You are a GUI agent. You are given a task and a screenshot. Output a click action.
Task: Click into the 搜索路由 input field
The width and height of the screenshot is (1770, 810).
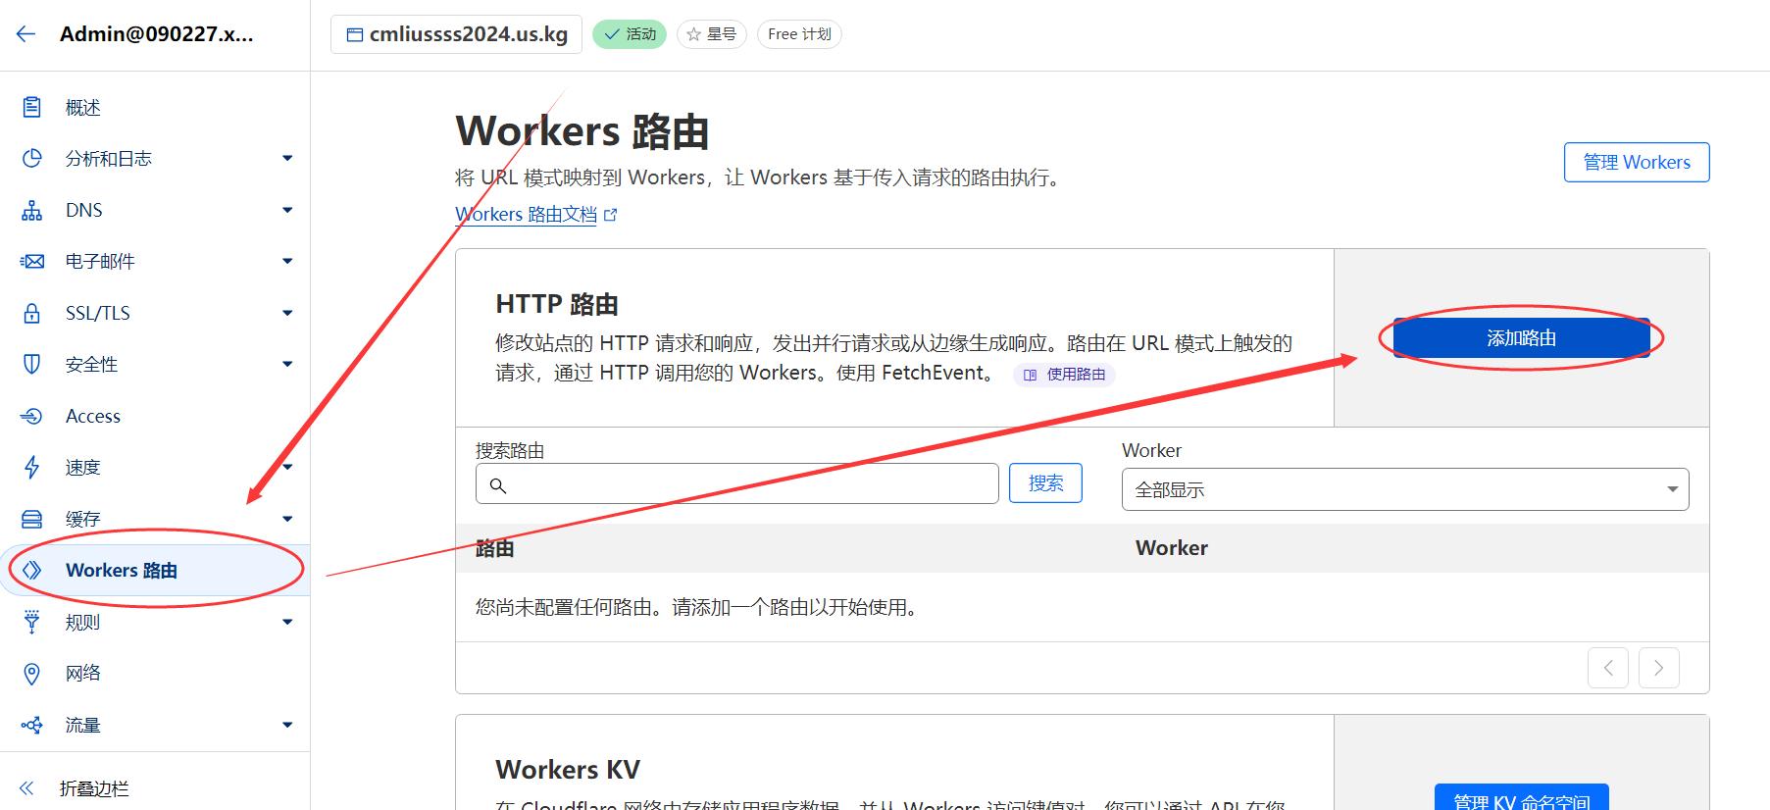click(x=745, y=484)
